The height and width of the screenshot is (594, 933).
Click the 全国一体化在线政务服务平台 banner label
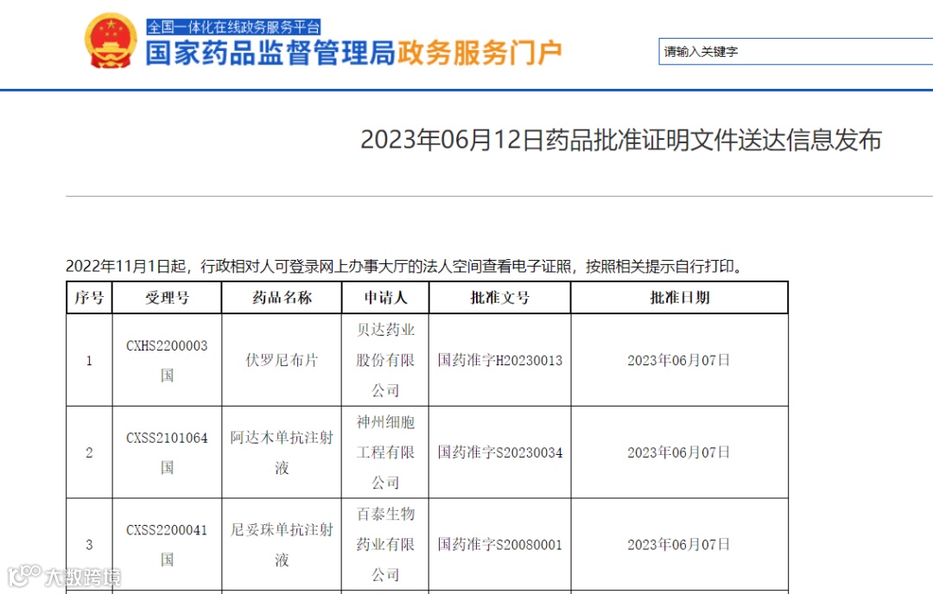[x=234, y=27]
